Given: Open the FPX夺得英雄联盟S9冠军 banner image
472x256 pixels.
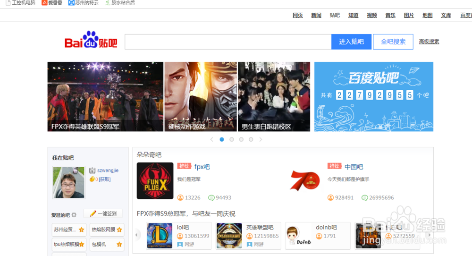Looking at the screenshot, I should coord(105,97).
